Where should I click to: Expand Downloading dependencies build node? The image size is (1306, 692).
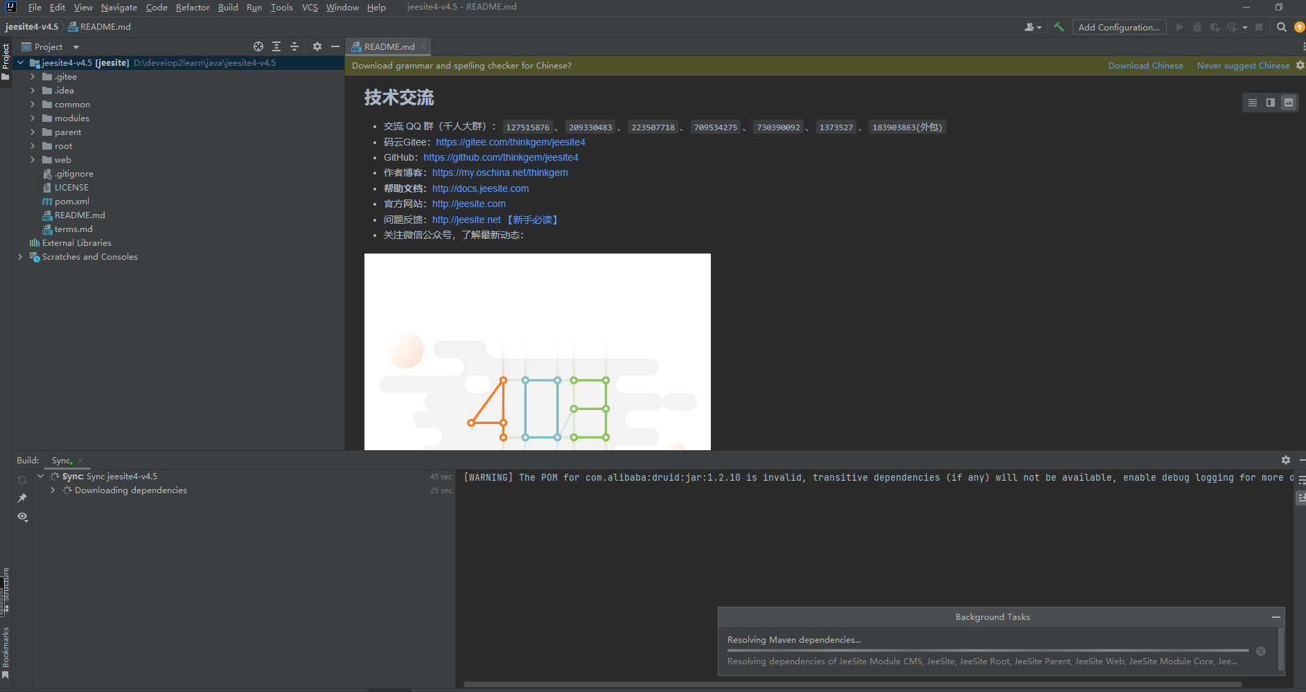click(53, 490)
